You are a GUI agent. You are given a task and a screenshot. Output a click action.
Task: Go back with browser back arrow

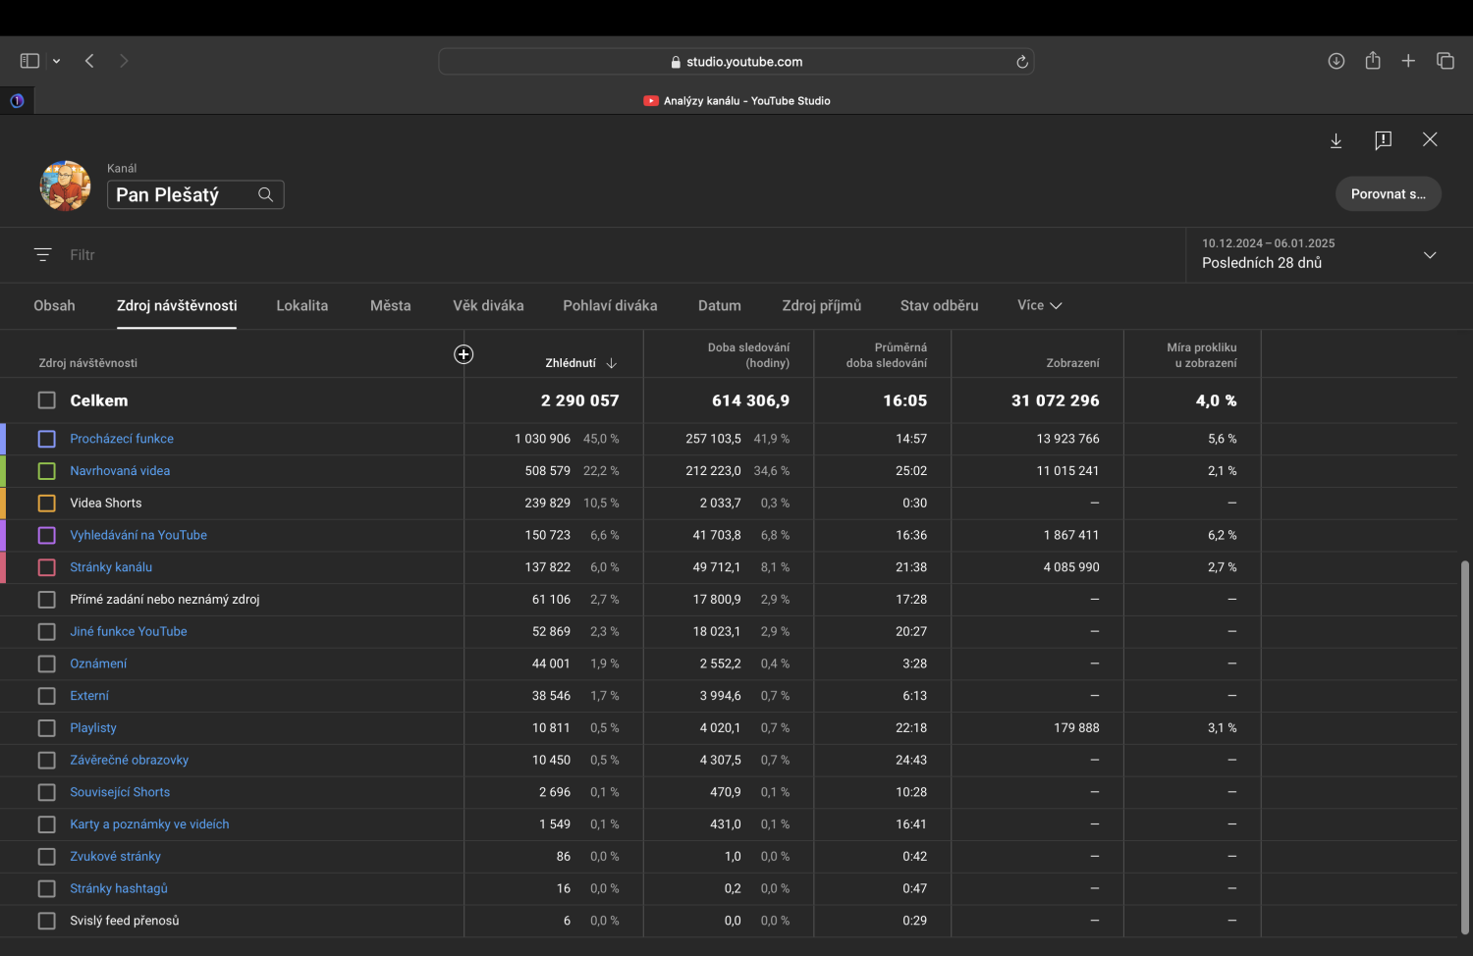pyautogui.click(x=89, y=61)
